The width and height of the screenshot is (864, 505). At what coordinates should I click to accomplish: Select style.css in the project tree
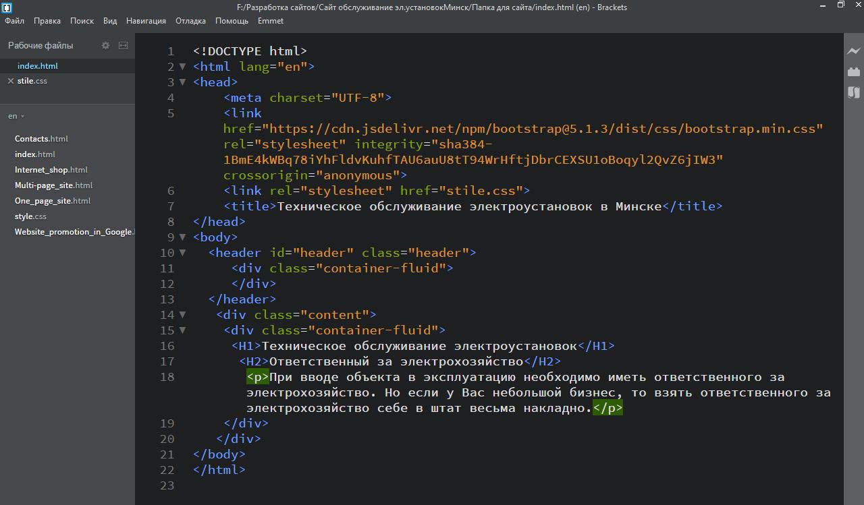[x=30, y=216]
